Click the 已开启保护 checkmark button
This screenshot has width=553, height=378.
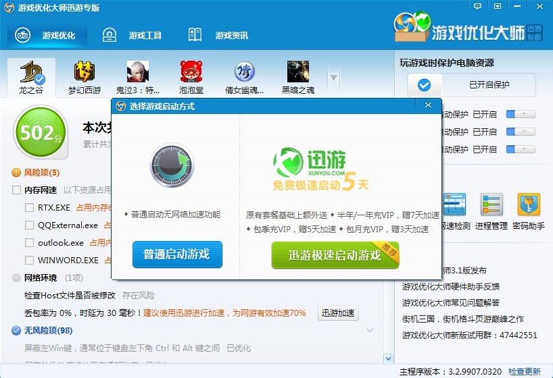pos(425,84)
